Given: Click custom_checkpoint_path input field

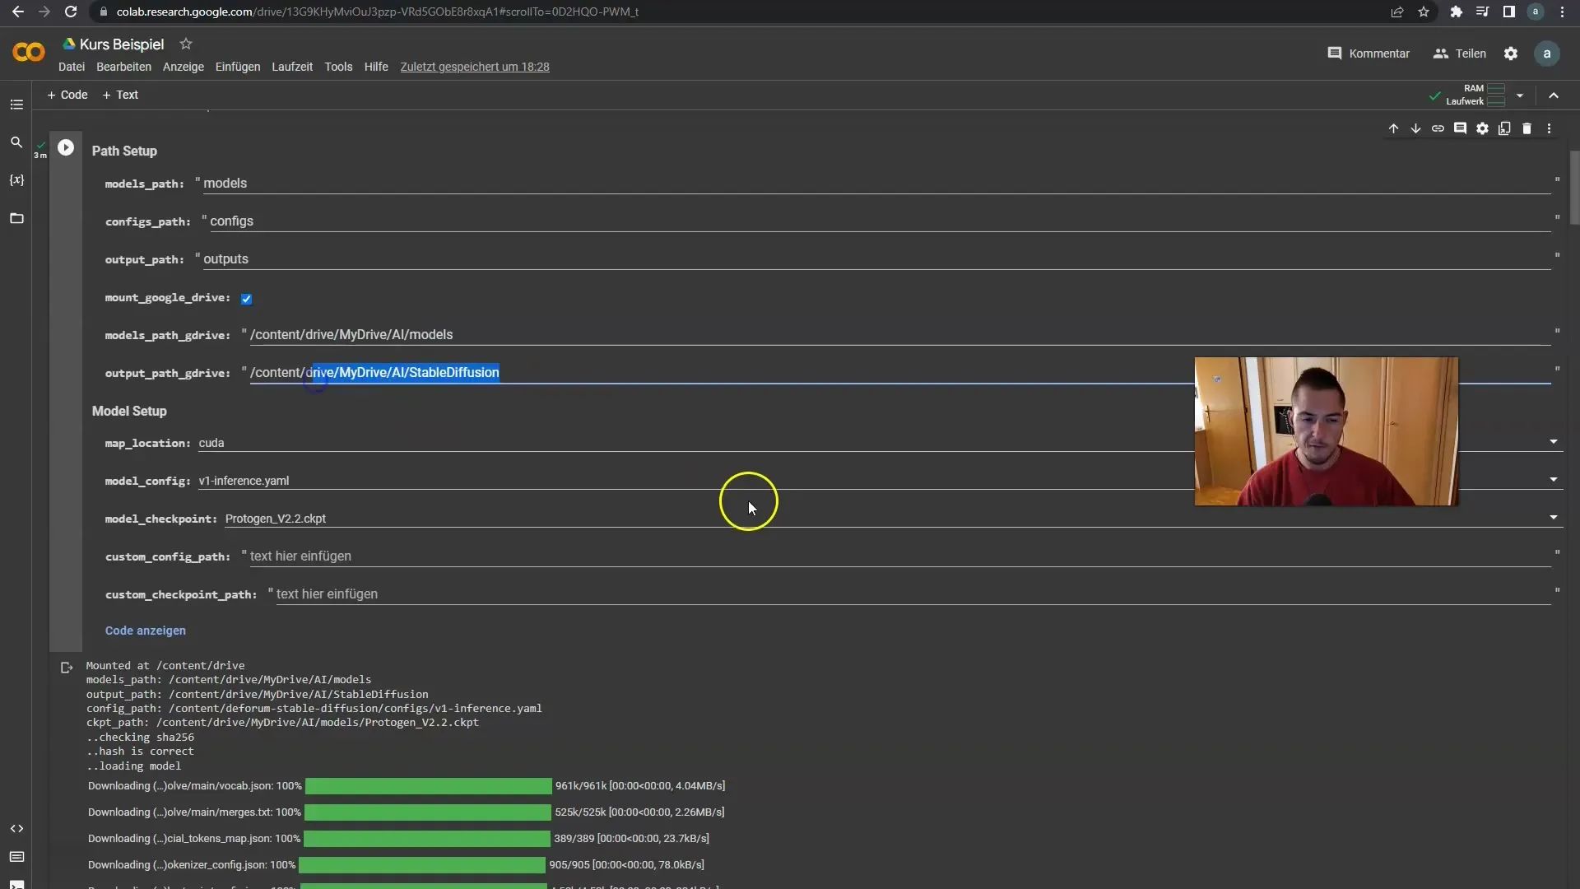Looking at the screenshot, I should tap(913, 594).
